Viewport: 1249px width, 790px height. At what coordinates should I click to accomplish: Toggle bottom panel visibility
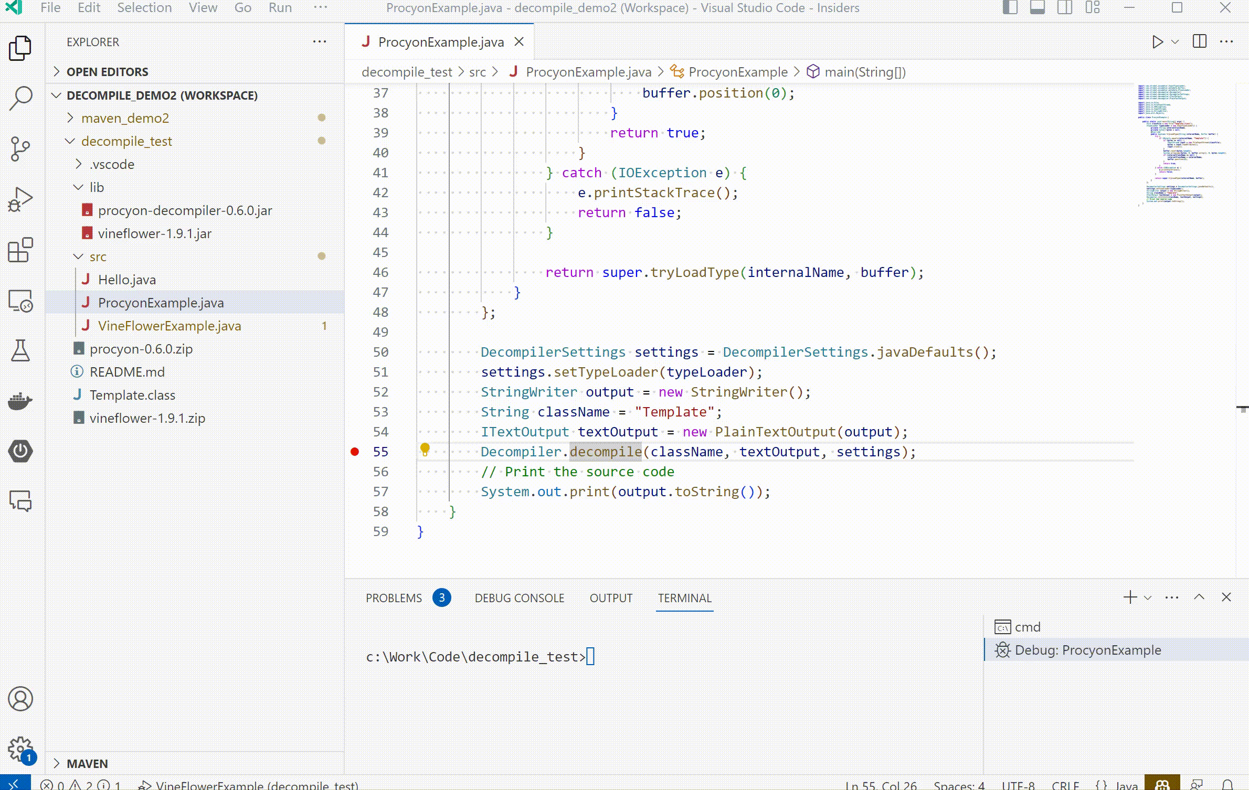click(1038, 8)
